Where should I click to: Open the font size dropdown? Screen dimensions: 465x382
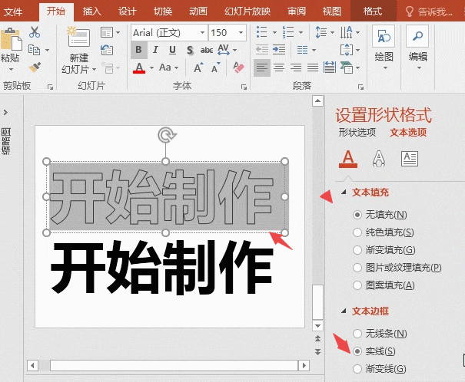coord(241,32)
